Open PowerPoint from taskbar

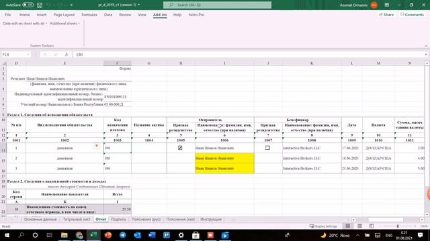(x=108, y=235)
